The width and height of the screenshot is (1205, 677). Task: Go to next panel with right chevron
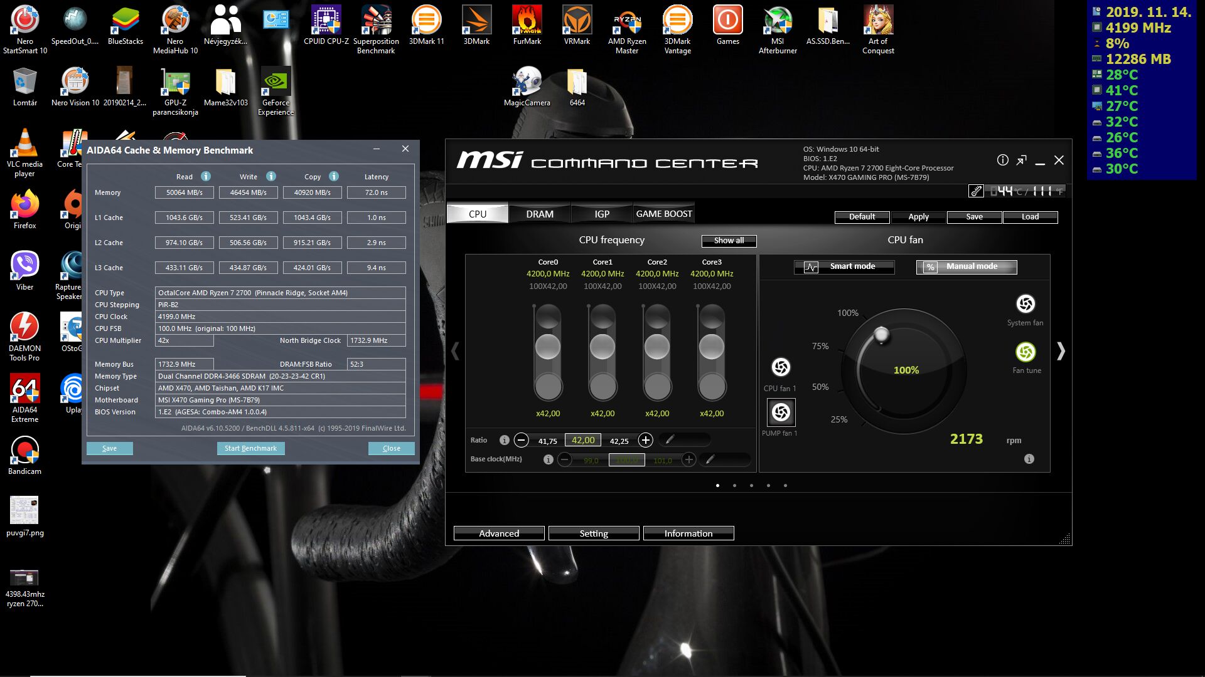coord(1061,351)
